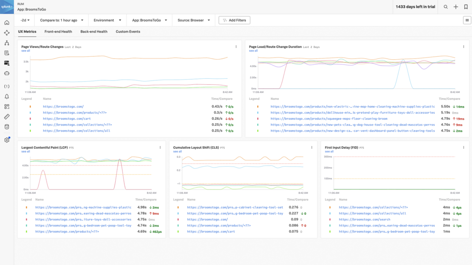Switch to the Front-end Health tab
472x265 pixels.
58,32
